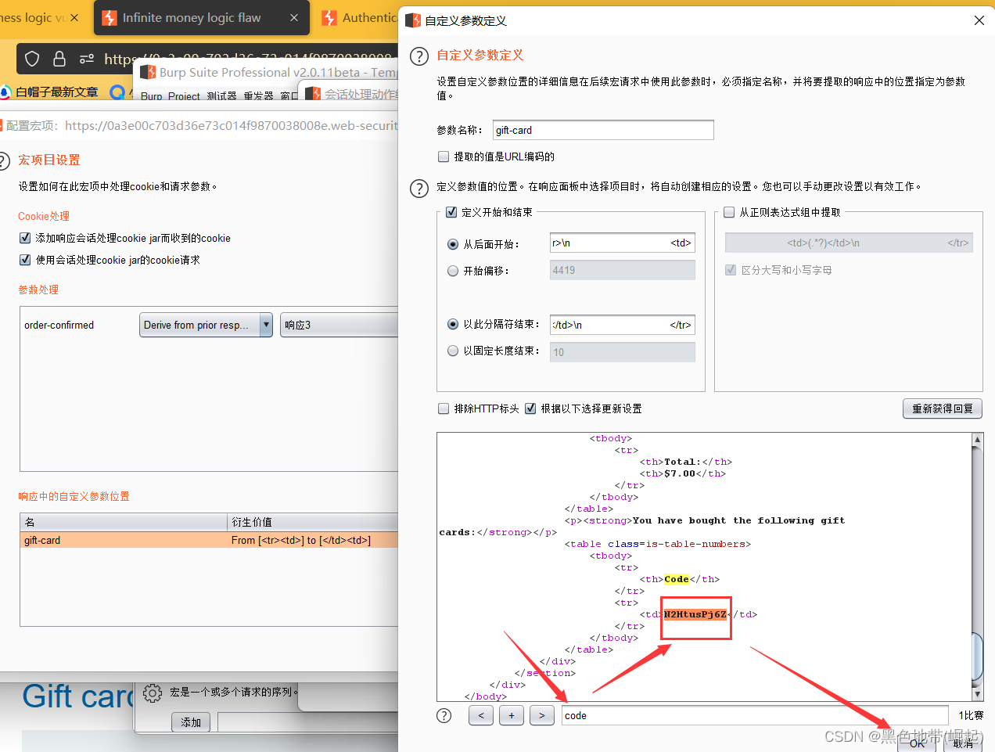
Task: Click the 参数名称 field containing gift-card
Action: click(603, 130)
